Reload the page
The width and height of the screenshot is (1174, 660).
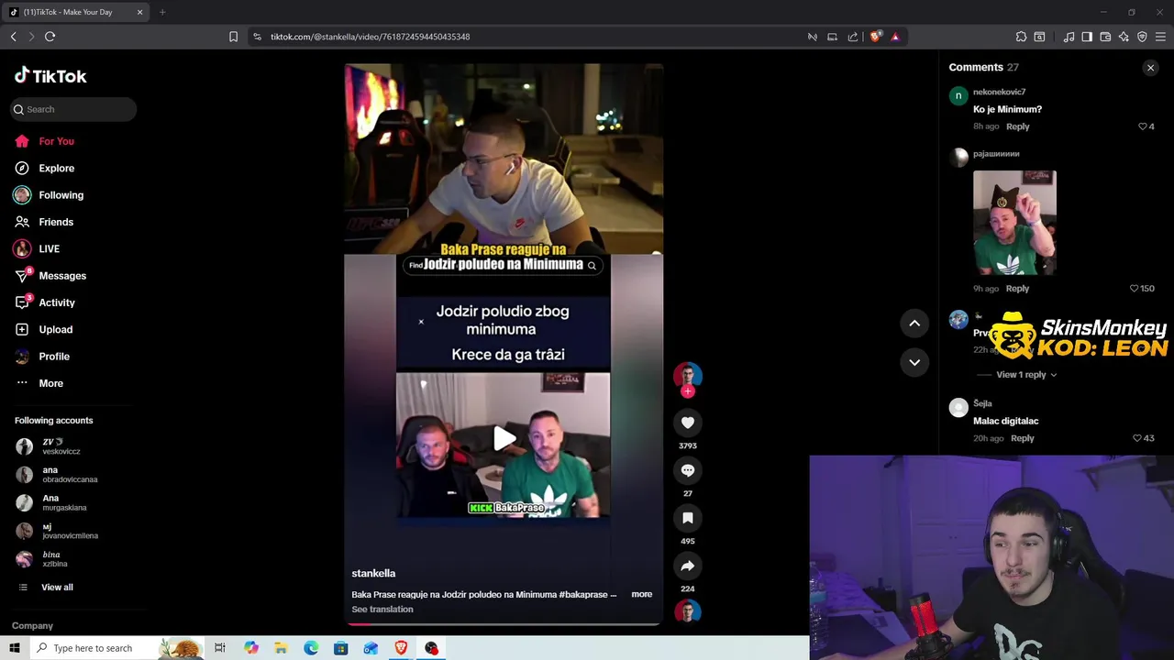50,37
